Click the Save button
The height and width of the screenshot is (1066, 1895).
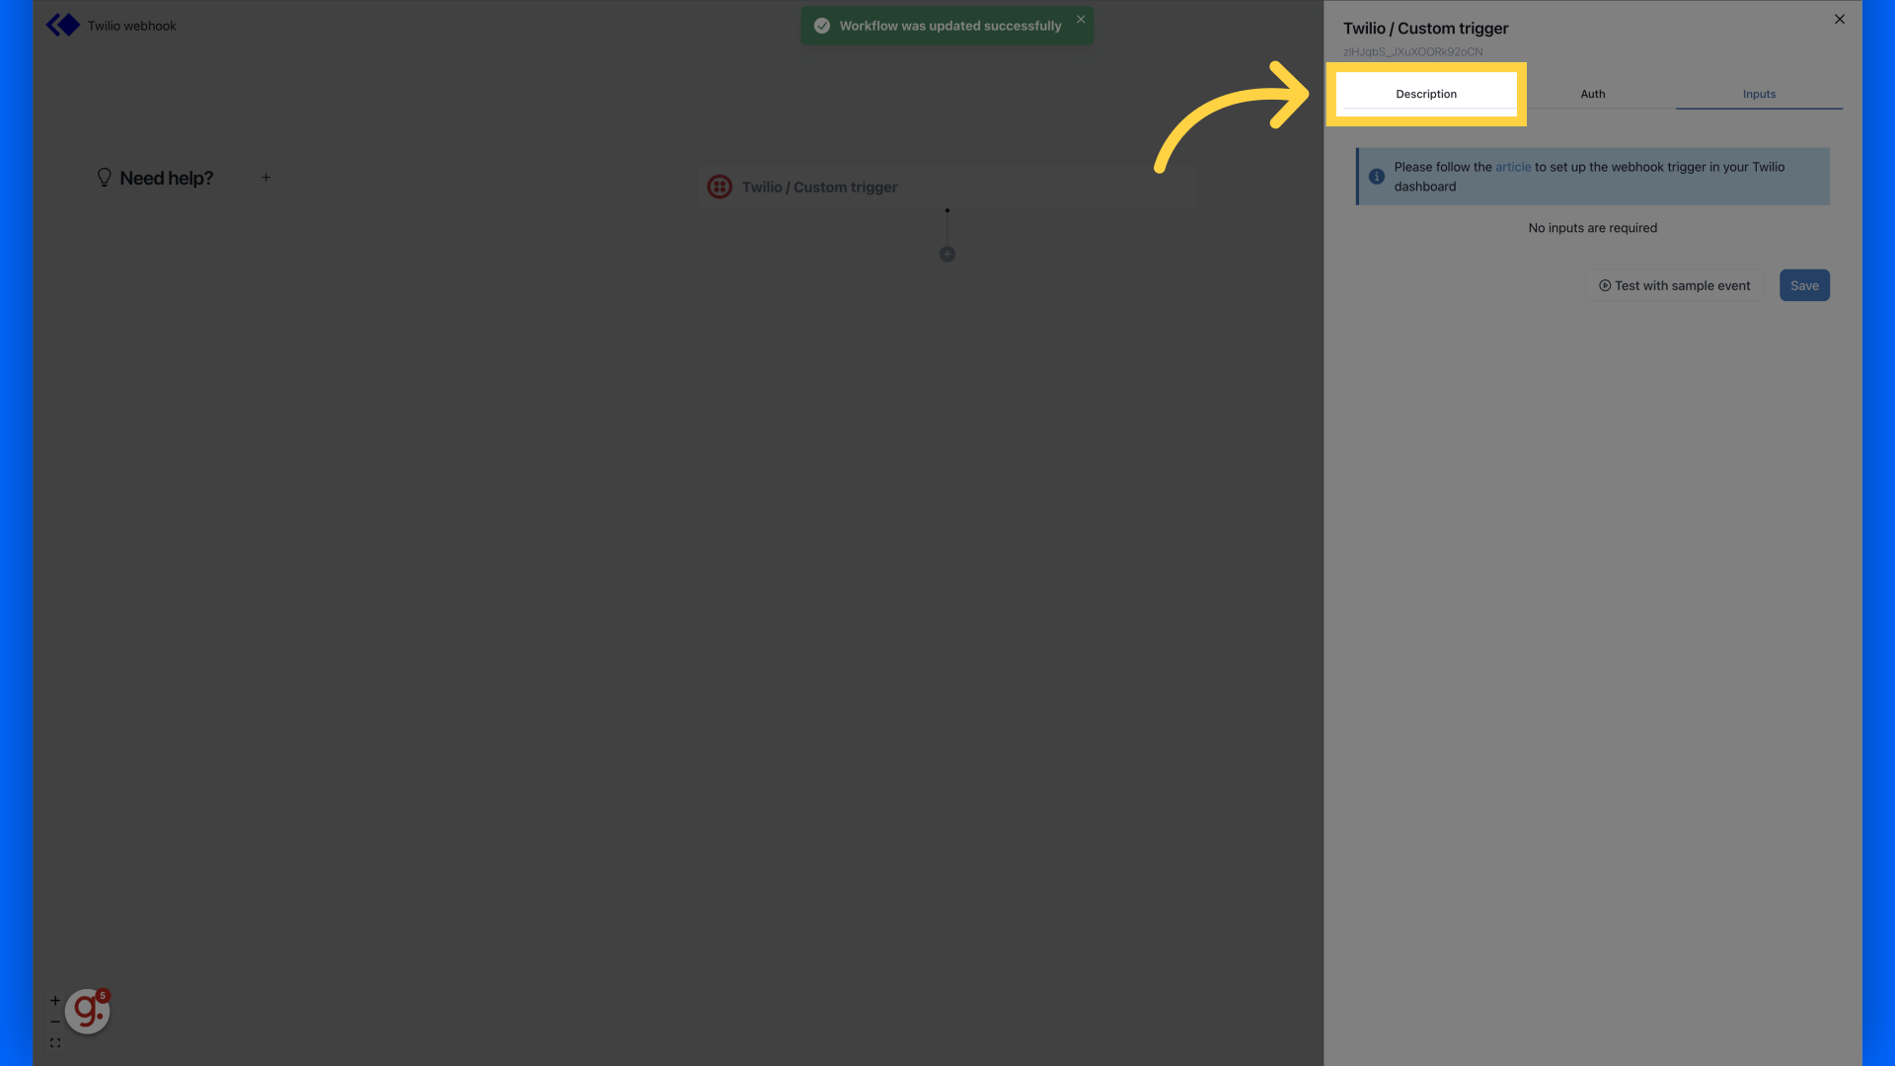coord(1803,285)
